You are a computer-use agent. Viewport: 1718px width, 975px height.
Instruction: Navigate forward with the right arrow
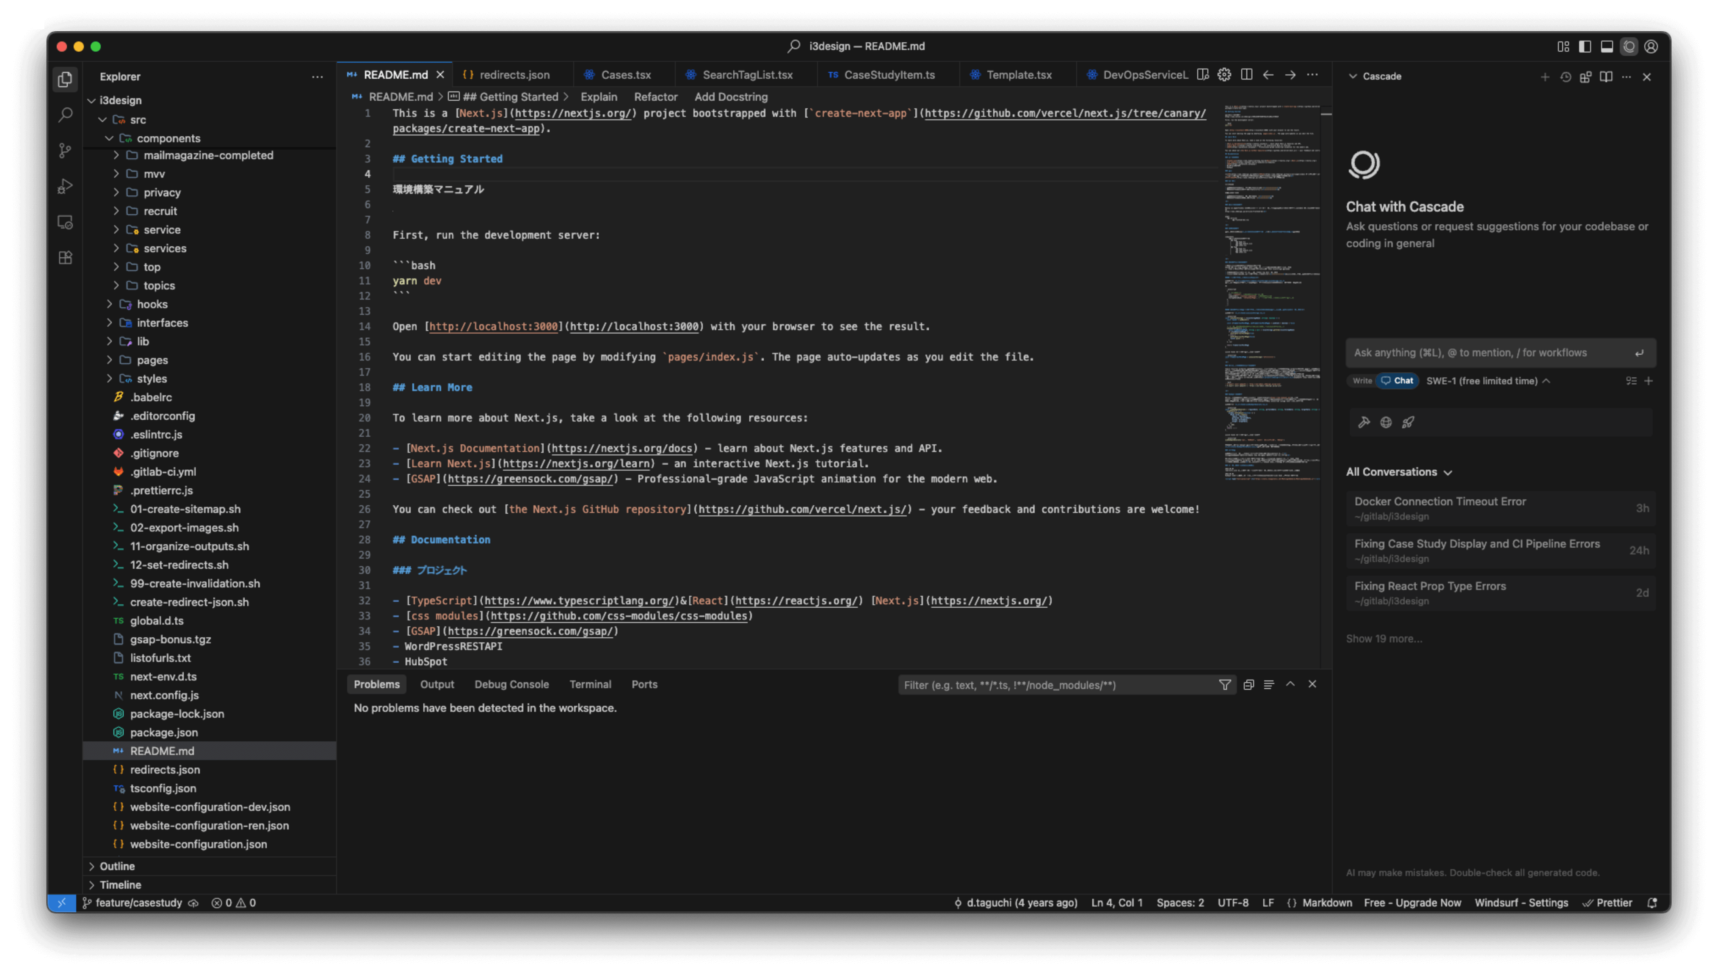(x=1290, y=74)
